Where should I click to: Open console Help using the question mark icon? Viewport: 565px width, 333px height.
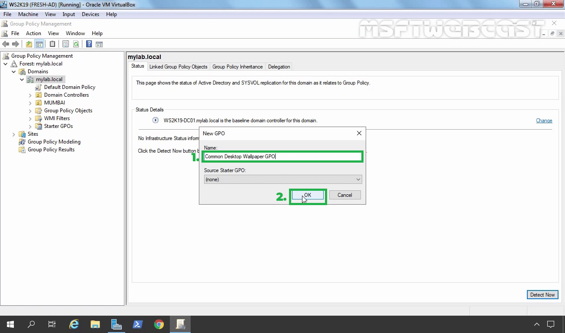pyautogui.click(x=89, y=43)
